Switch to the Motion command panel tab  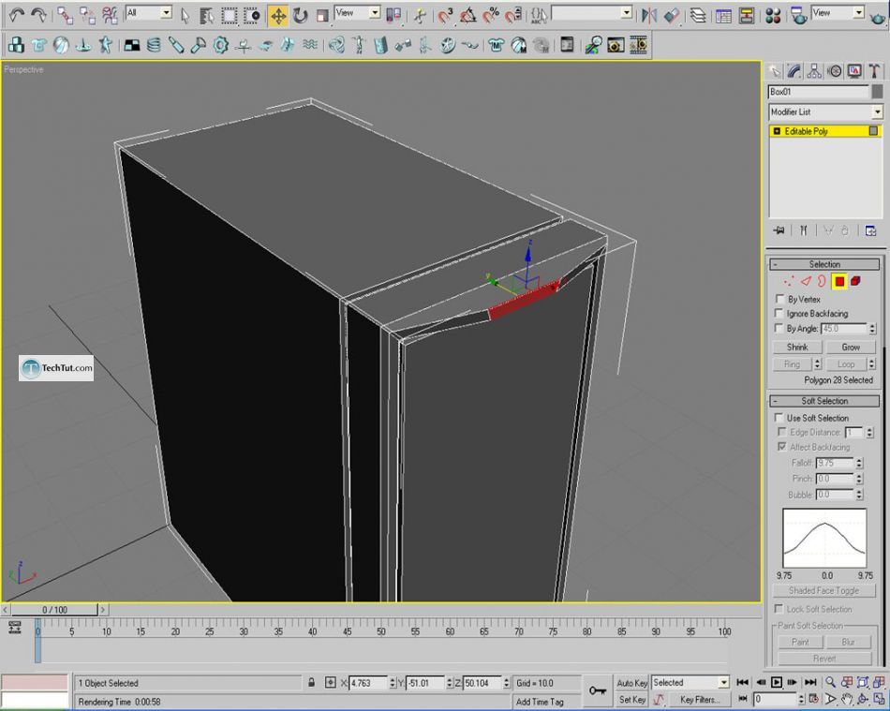(835, 71)
